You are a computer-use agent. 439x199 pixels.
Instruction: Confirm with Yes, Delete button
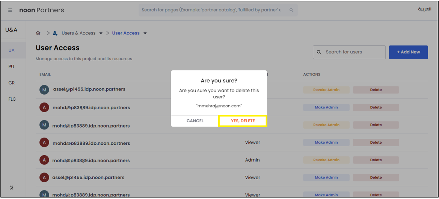click(243, 121)
